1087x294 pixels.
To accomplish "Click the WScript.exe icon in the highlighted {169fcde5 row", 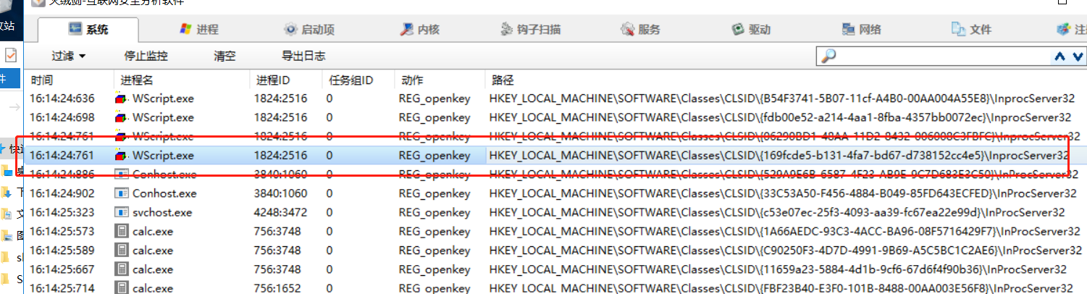I will click(122, 155).
